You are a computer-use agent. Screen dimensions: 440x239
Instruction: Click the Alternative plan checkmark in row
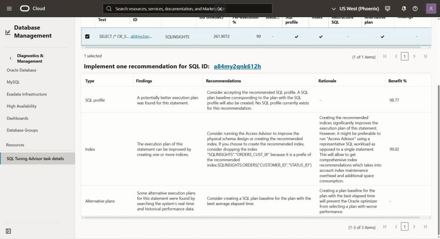point(382,37)
